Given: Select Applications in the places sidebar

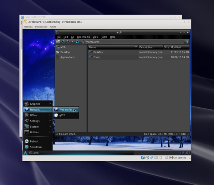Looking at the screenshot, I should pos(71,57).
